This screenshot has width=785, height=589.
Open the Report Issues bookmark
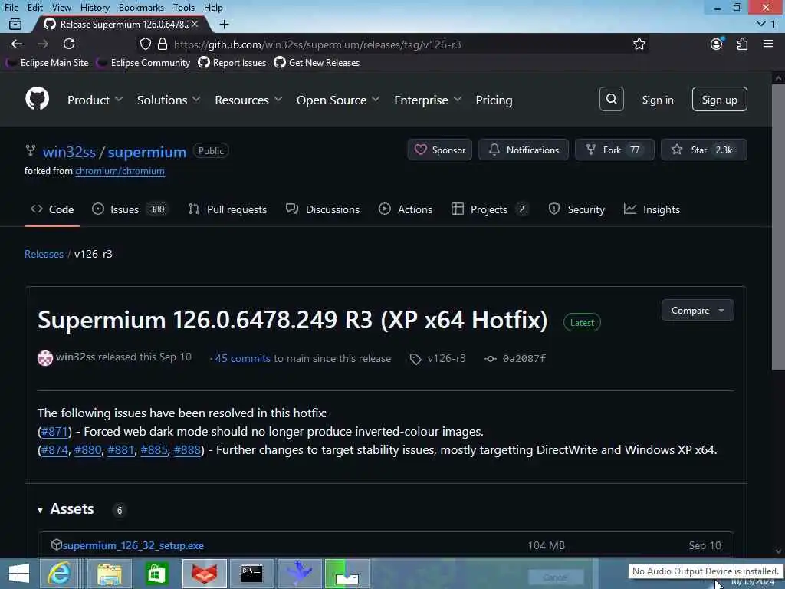(x=232, y=63)
